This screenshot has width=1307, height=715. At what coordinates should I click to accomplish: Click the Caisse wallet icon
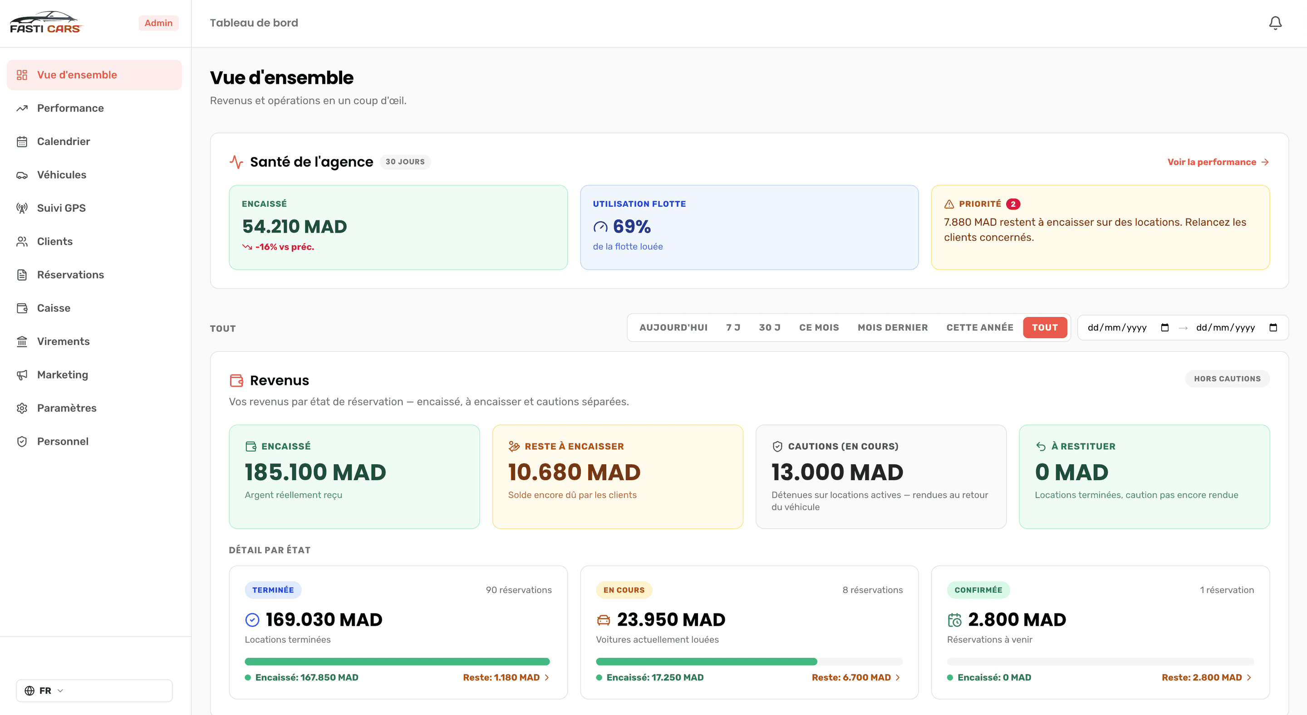[x=22, y=309]
